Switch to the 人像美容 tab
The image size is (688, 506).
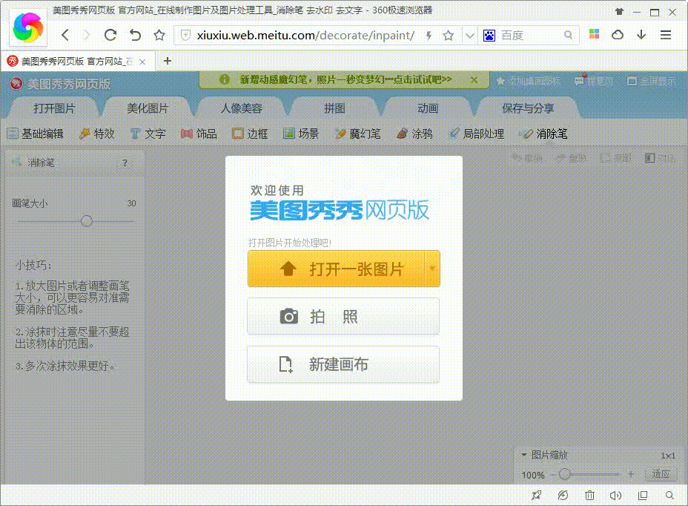click(x=241, y=108)
